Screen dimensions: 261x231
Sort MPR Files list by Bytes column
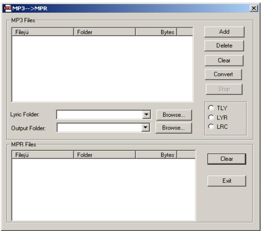[156, 155]
